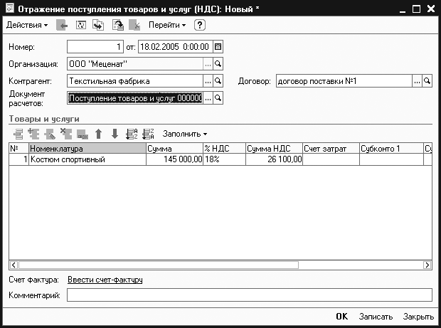The width and height of the screenshot is (441, 328).
Task: Click the cancel posting toolbar icon
Action: click(134, 25)
